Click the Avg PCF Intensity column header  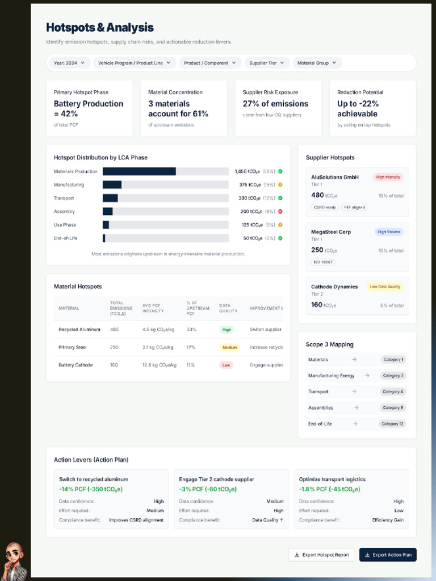153,308
